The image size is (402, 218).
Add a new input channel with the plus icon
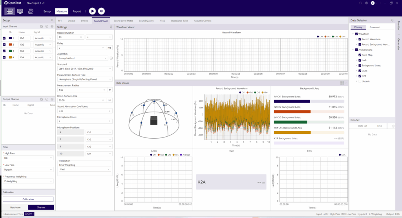coord(47,26)
